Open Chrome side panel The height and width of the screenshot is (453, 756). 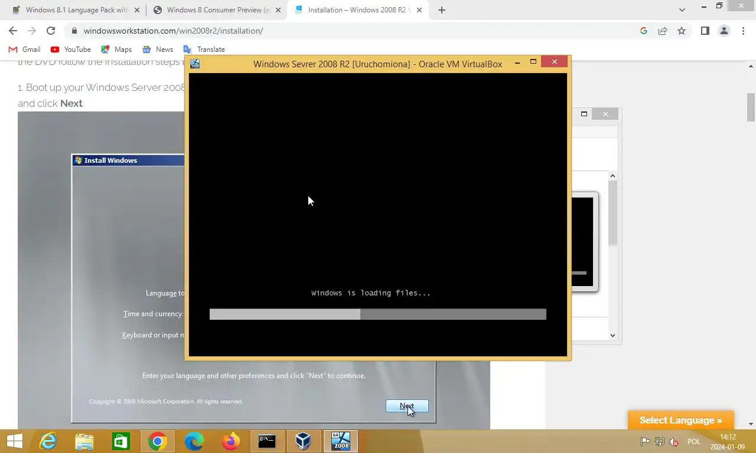point(705,31)
